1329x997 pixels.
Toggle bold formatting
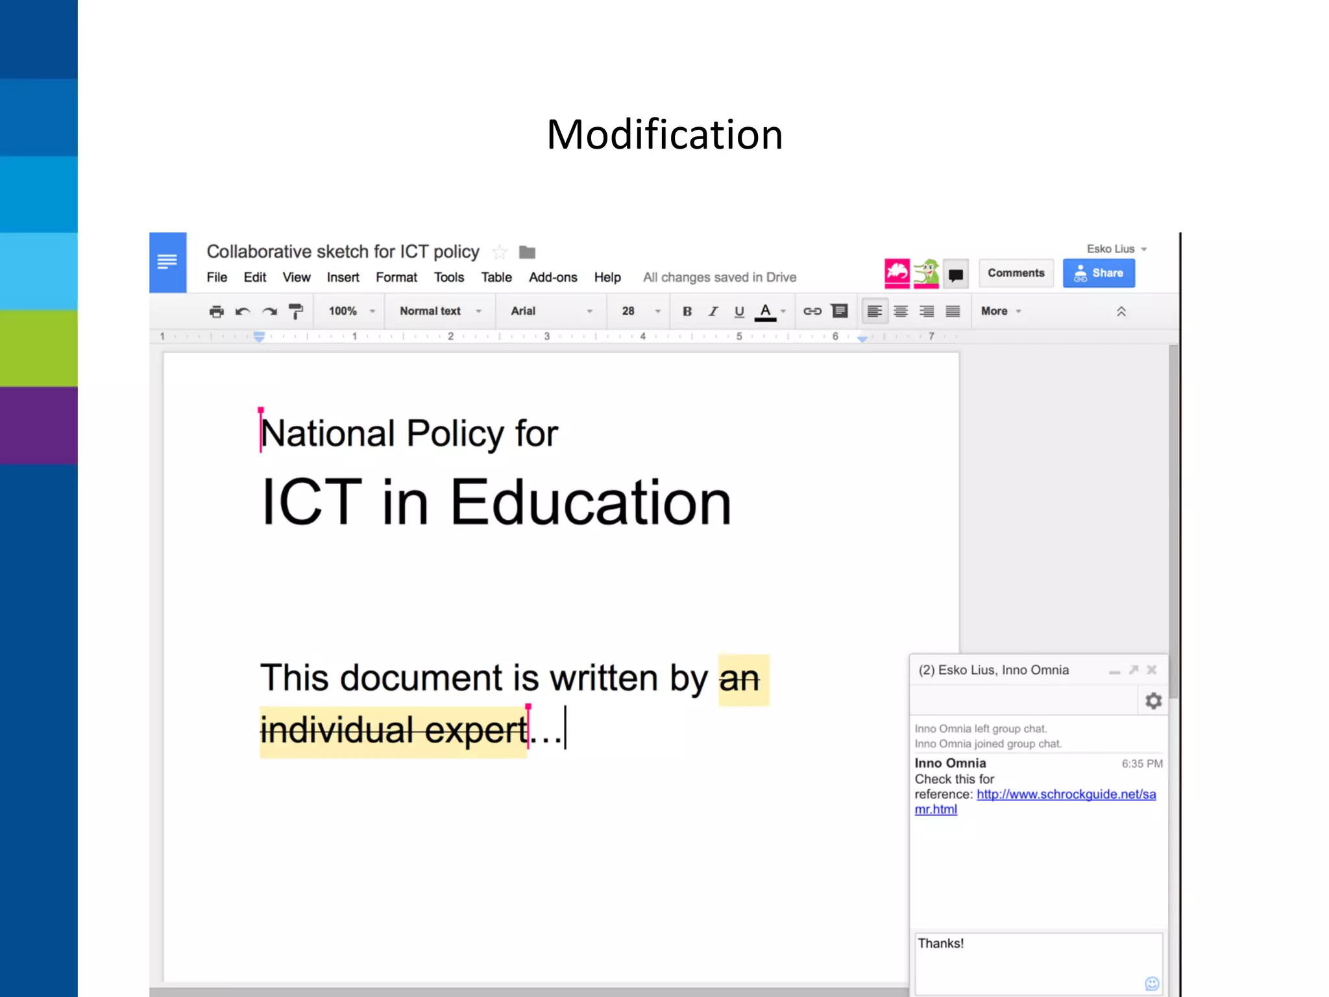(687, 312)
